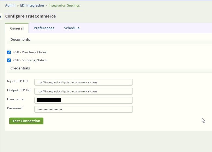Image resolution: width=212 pixels, height=152 pixels.
Task: Select the Username input field
Action: pos(84,100)
